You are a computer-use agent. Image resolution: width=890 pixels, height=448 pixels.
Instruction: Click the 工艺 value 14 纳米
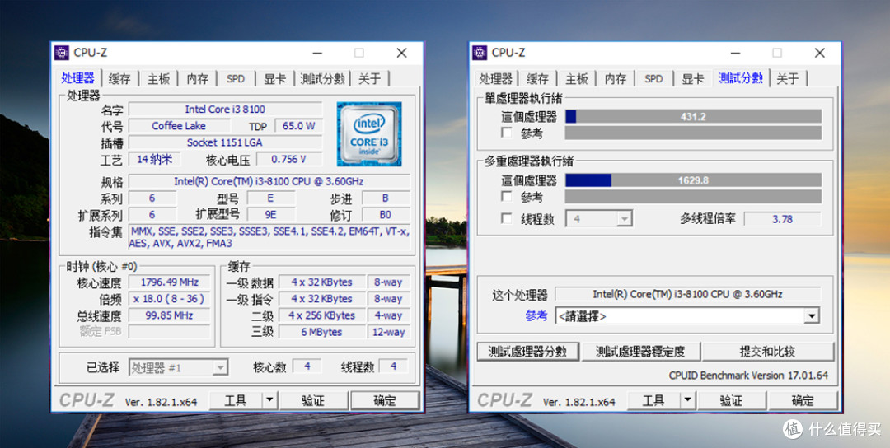pos(154,159)
